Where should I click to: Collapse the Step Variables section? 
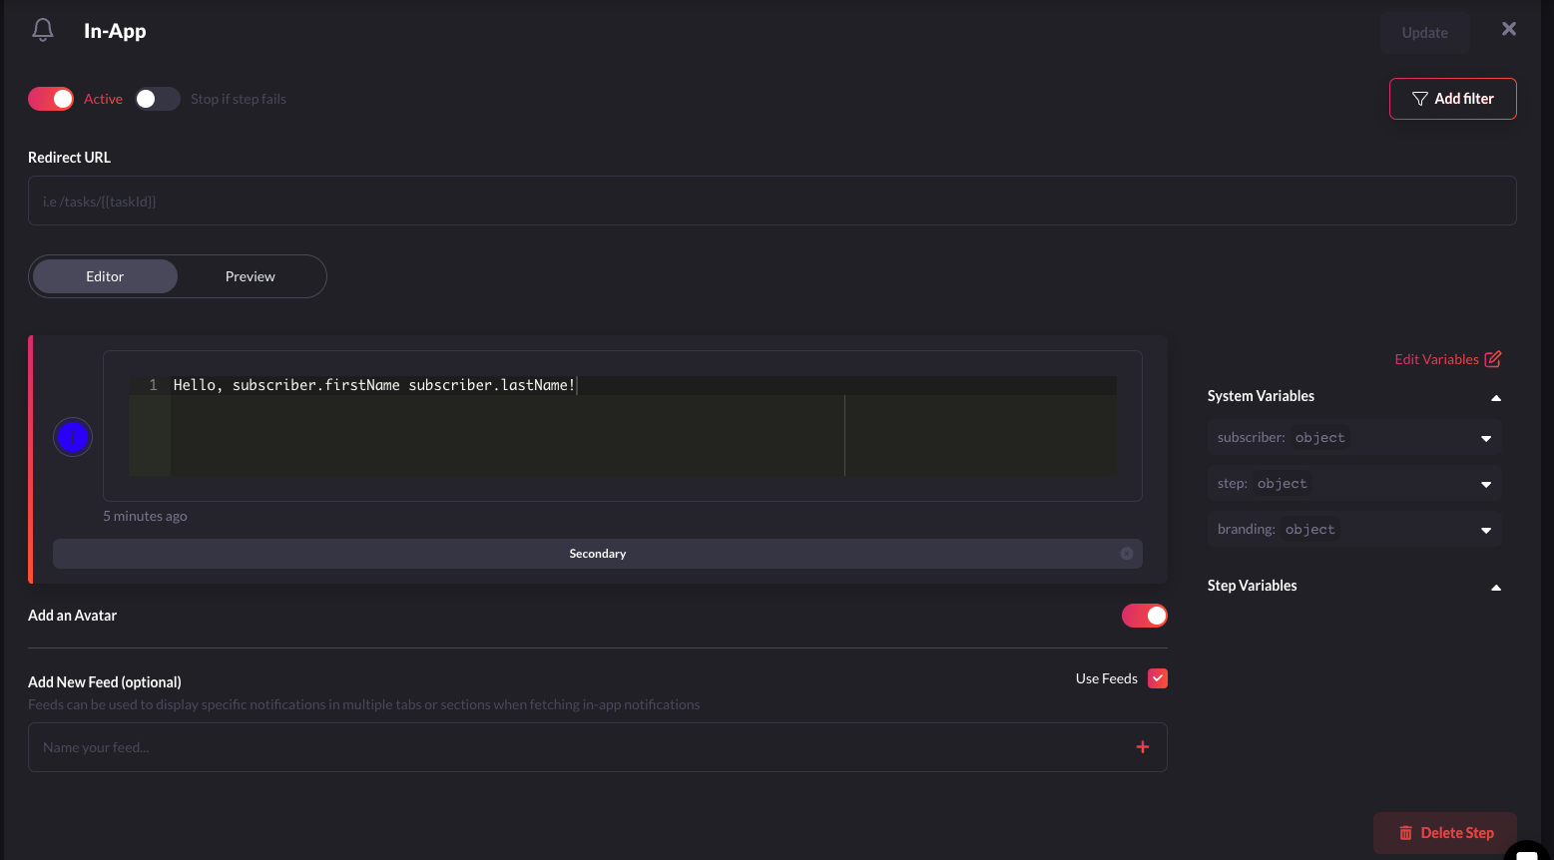point(1496,587)
